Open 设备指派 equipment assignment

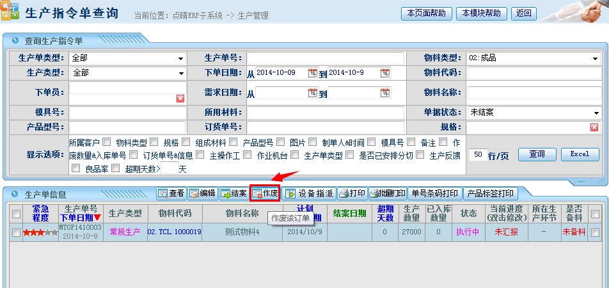pos(310,193)
